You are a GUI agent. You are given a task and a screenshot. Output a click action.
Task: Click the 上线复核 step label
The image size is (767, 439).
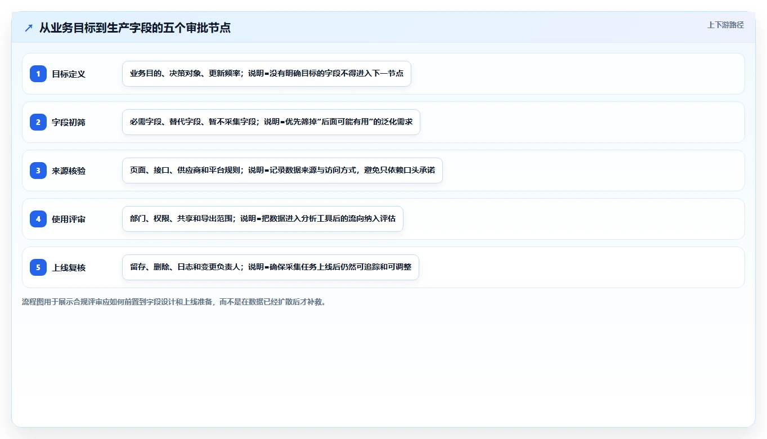click(69, 267)
